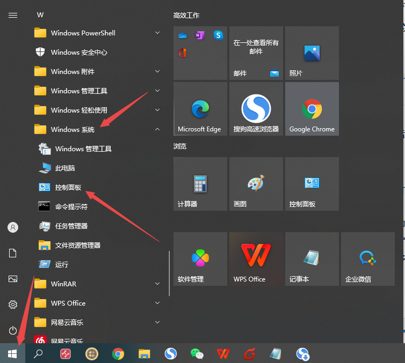This screenshot has width=405, height=363.
Task: Open 控制面板 in the app list
Action: tap(68, 187)
